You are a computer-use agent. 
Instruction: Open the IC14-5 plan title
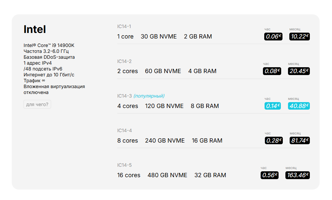[124, 165]
